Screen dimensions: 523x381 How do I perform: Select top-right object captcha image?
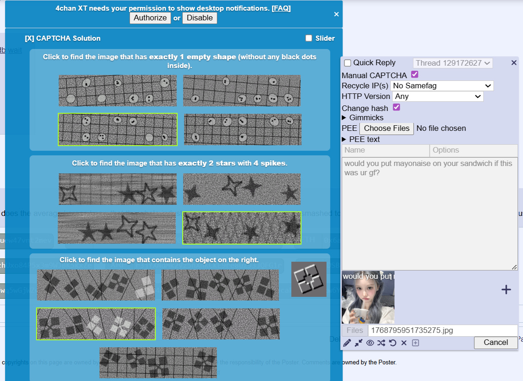point(220,285)
